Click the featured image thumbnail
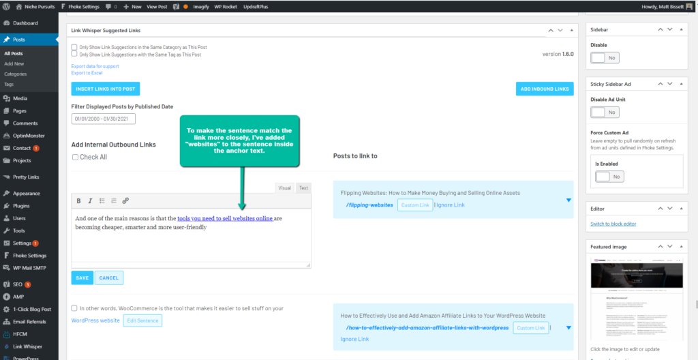The image size is (698, 360). point(636,300)
